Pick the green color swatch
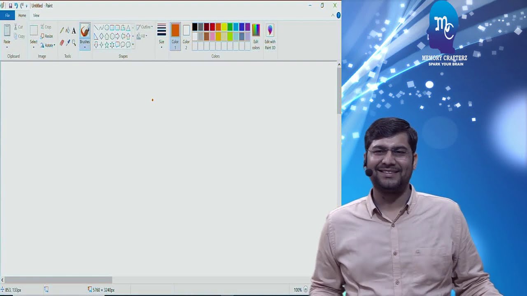 pos(230,27)
